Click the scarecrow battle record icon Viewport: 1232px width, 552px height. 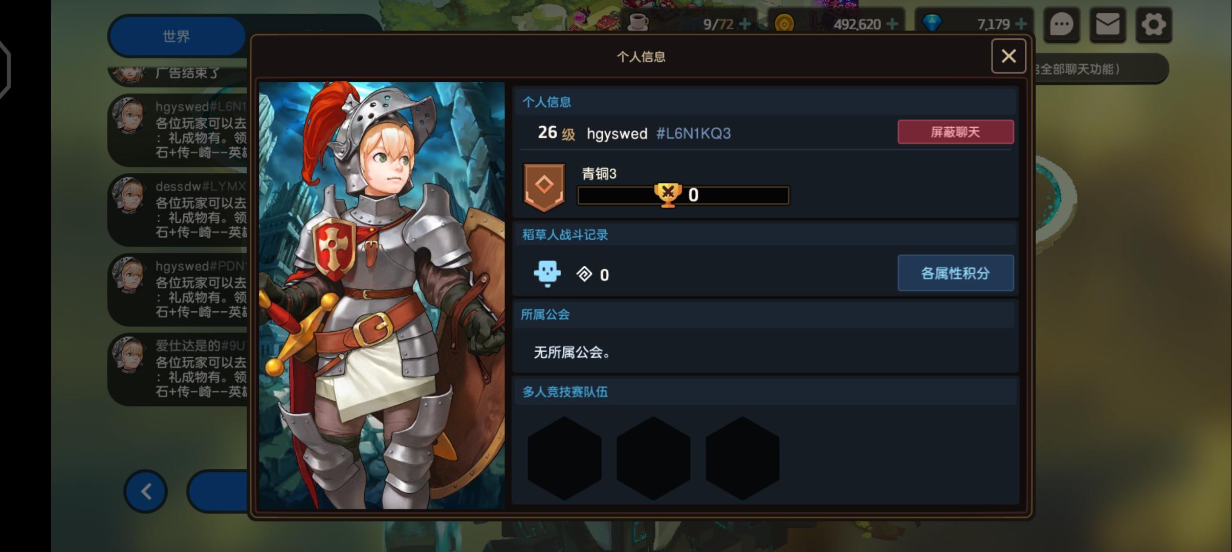(x=547, y=273)
